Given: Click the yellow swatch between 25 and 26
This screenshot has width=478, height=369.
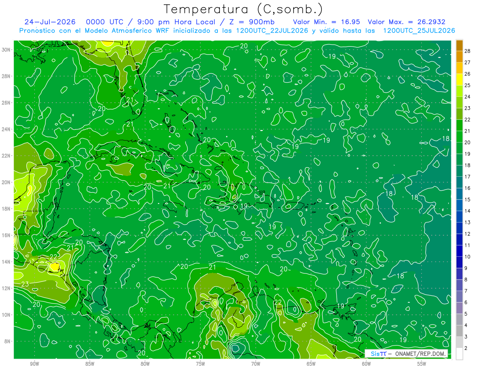Looking at the screenshot, I should coord(459,79).
